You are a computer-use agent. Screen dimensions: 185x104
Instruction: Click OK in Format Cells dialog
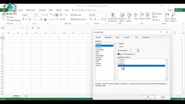coord(148,97)
